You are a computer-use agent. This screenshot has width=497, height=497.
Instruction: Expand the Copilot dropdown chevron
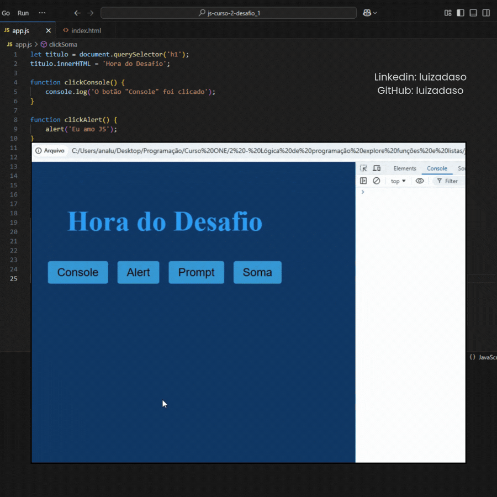[376, 13]
